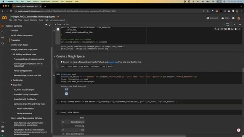Open the View menu in Colab

point(20,20)
